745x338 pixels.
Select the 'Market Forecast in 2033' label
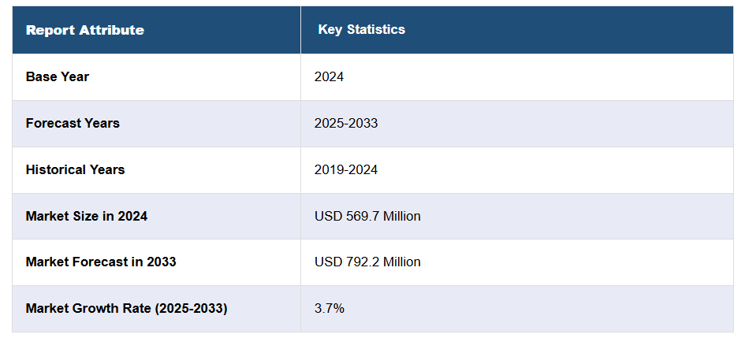click(101, 262)
